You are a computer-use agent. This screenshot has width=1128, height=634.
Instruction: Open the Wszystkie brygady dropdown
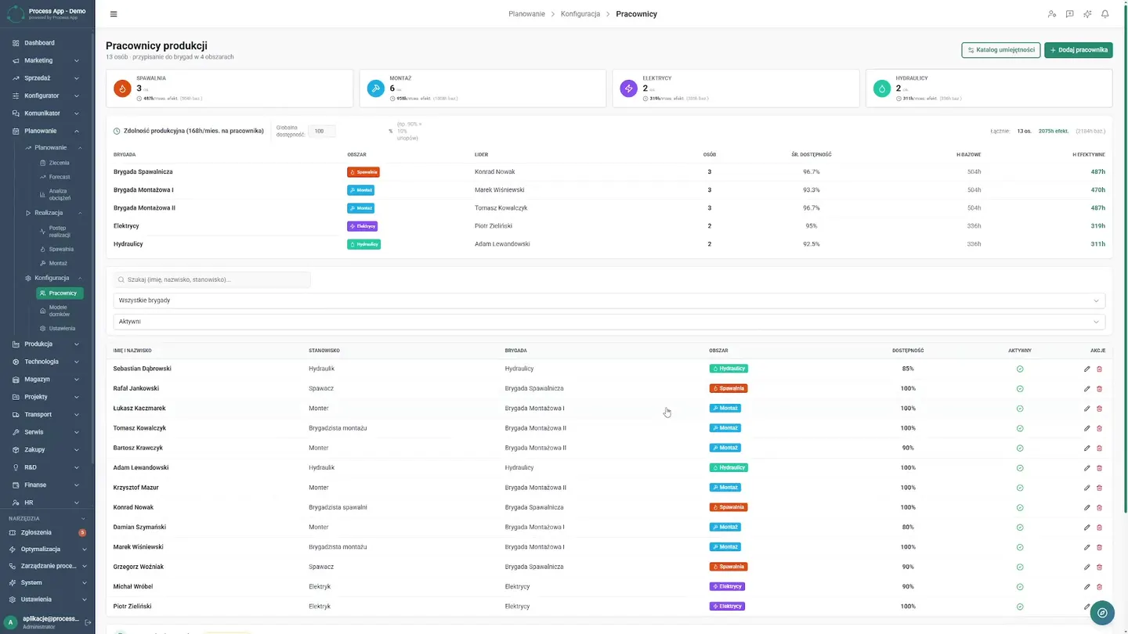(609, 301)
